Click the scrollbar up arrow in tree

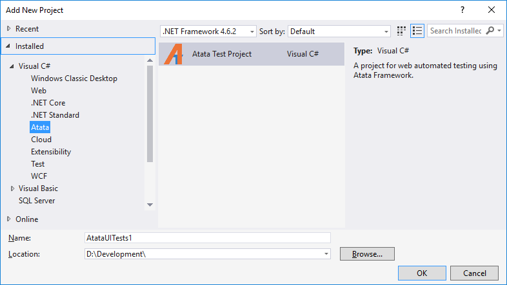(x=150, y=60)
